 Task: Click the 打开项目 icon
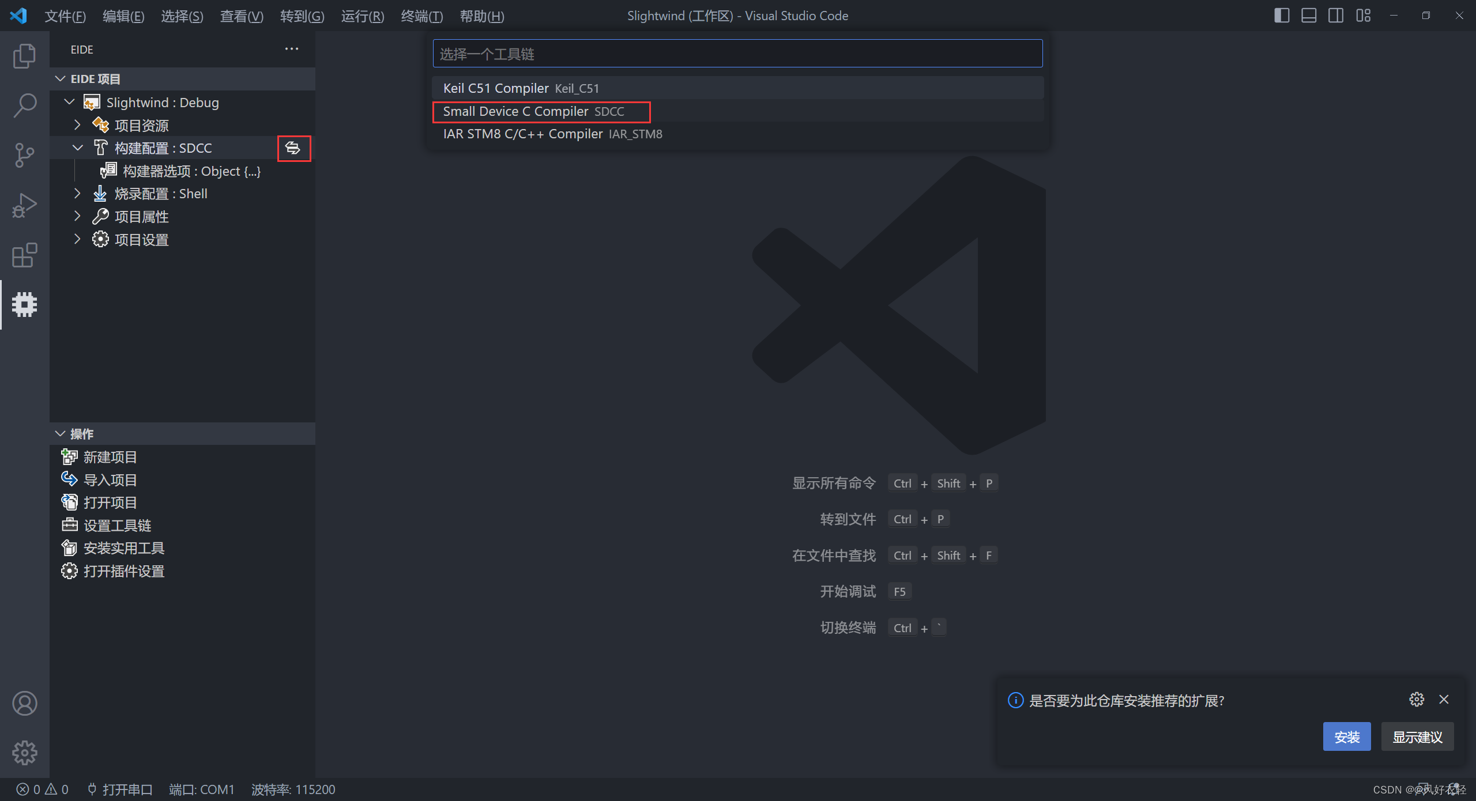coord(69,502)
